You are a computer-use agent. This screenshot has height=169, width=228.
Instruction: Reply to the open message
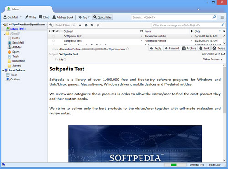pos(155,48)
